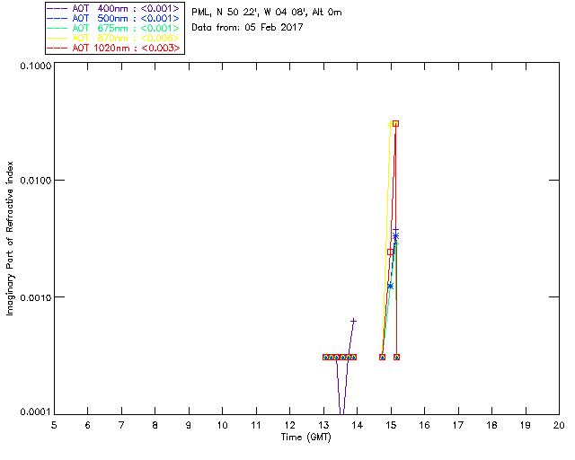This screenshot has height=460, width=575.
Task: Click the x-axis tick label 19
Action: click(x=526, y=425)
